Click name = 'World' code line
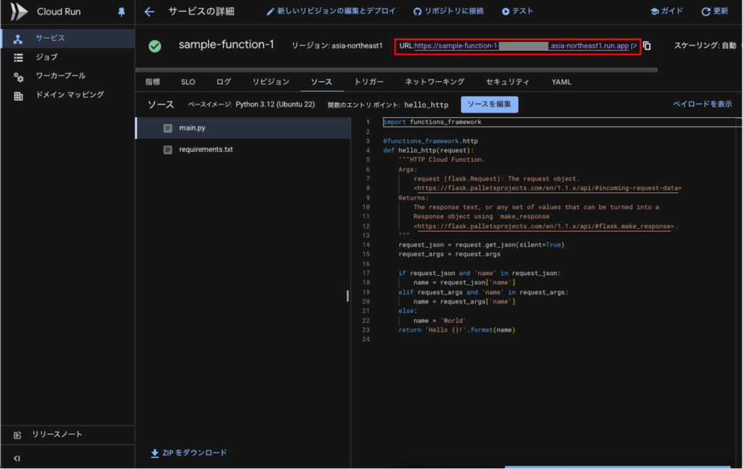743x469 pixels. click(x=440, y=321)
